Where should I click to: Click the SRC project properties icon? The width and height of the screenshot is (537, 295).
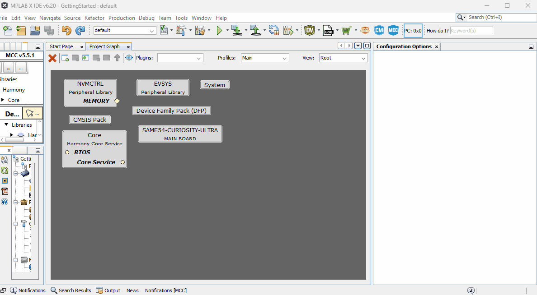tap(164, 30)
